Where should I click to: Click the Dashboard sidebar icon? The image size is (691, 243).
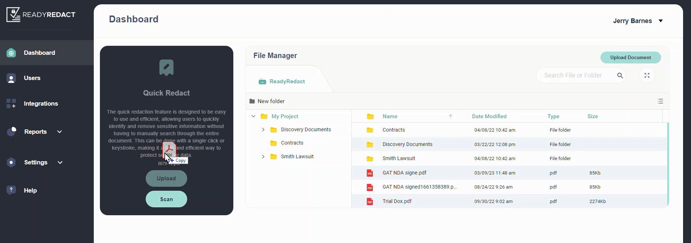(11, 53)
